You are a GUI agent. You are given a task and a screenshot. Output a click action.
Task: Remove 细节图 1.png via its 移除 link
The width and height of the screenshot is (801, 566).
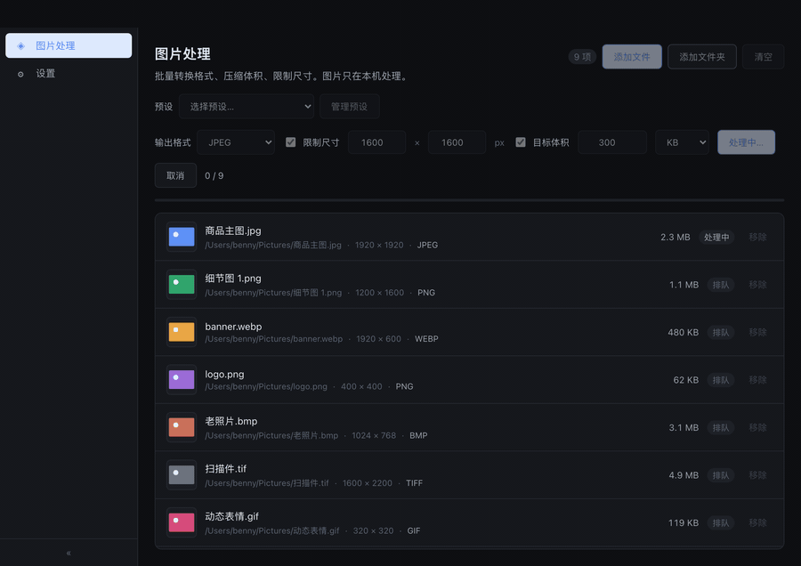pyautogui.click(x=757, y=285)
